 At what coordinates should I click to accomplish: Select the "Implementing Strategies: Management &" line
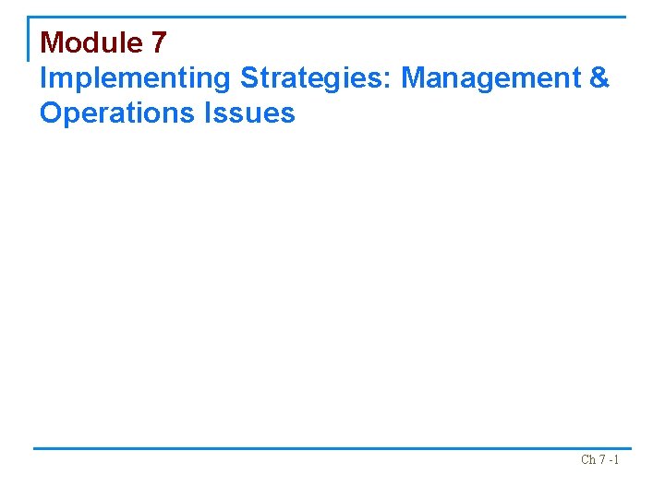point(324,78)
